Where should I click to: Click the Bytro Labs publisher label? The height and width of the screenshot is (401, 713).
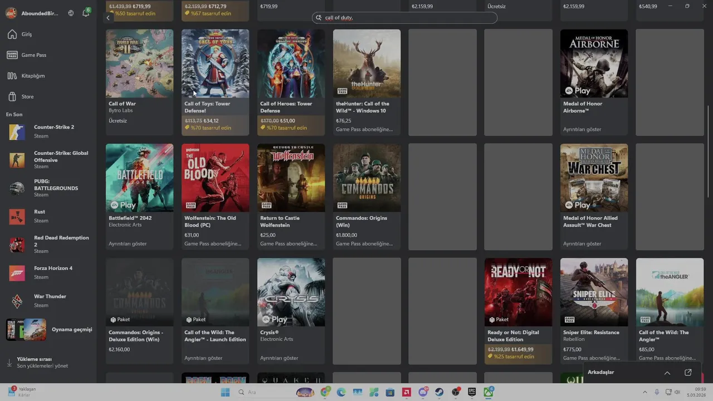click(121, 110)
